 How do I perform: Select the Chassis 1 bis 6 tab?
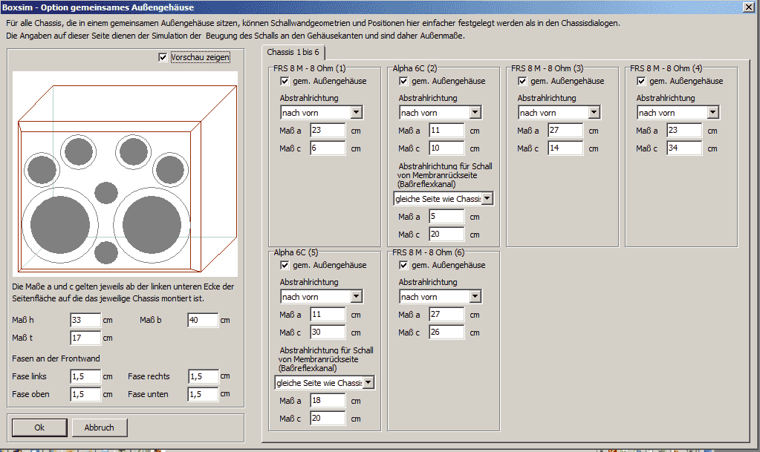click(x=293, y=52)
